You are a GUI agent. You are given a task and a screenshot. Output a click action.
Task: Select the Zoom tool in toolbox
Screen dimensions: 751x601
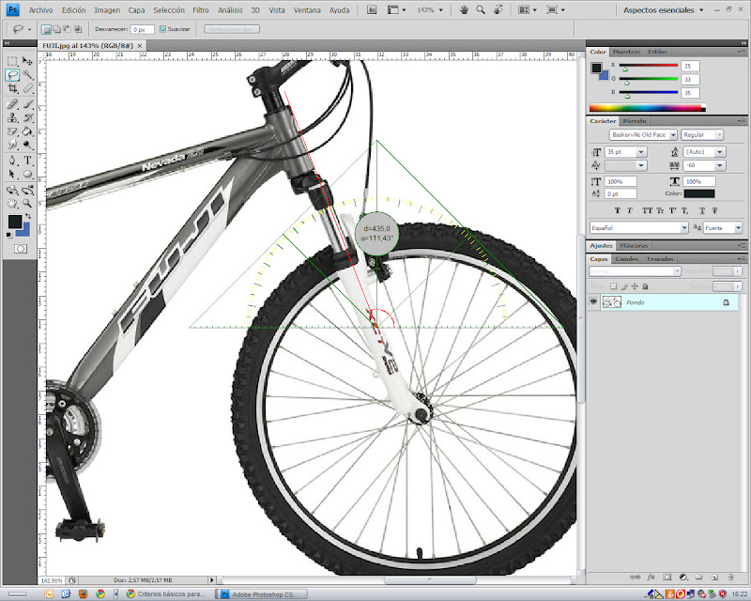point(27,203)
